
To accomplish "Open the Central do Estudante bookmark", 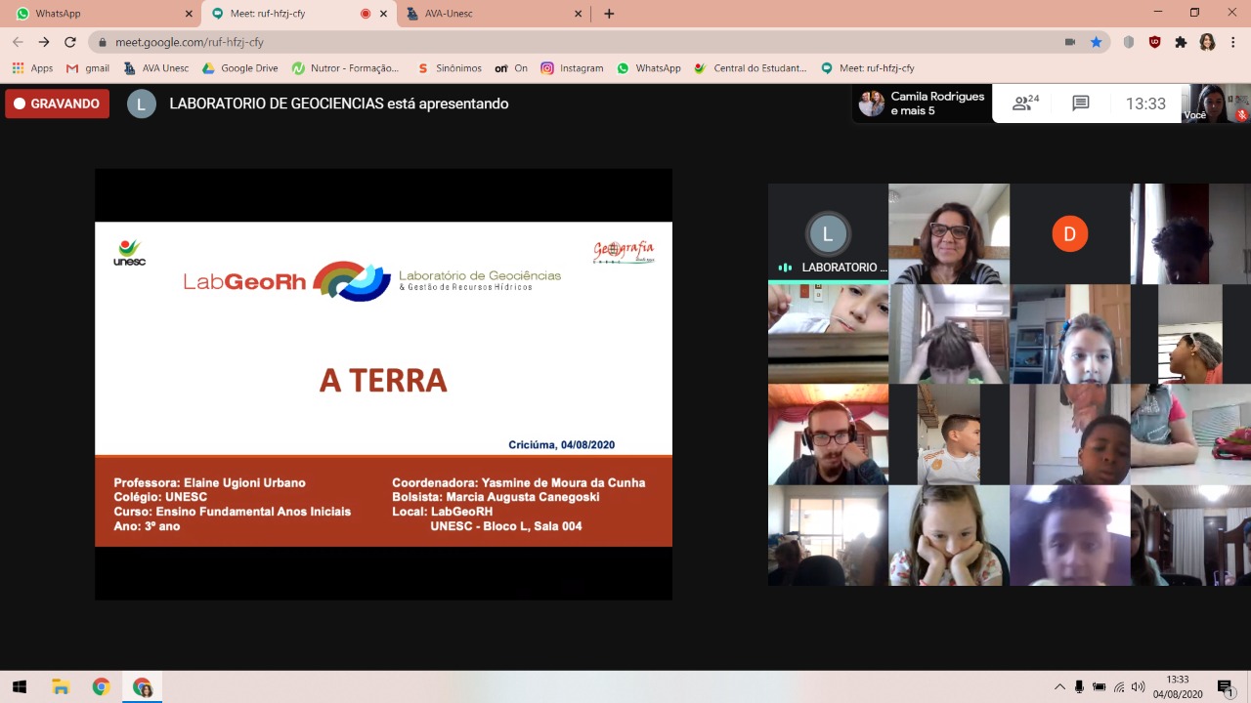I will tap(751, 68).
